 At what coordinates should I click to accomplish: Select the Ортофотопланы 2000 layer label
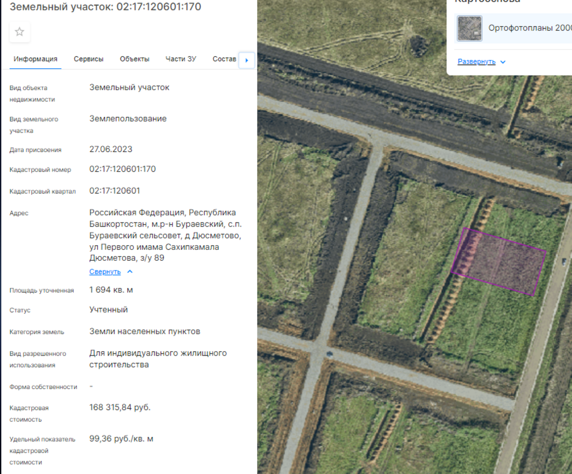pos(530,28)
